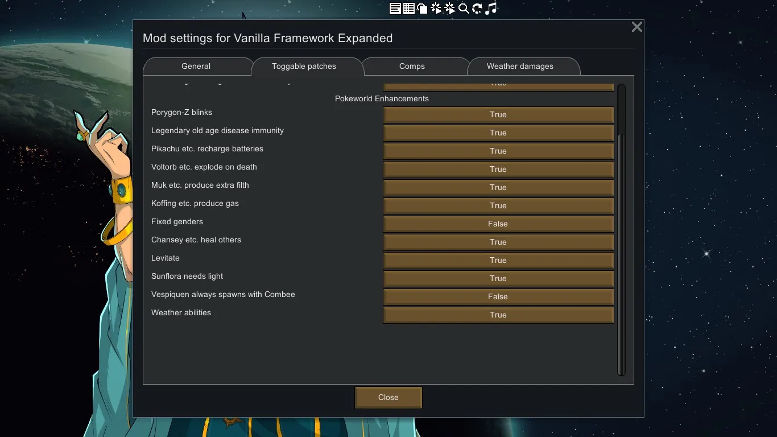Image resolution: width=777 pixels, height=437 pixels.
Task: Switch off Voltorb etc. explode on death
Action: pos(498,169)
